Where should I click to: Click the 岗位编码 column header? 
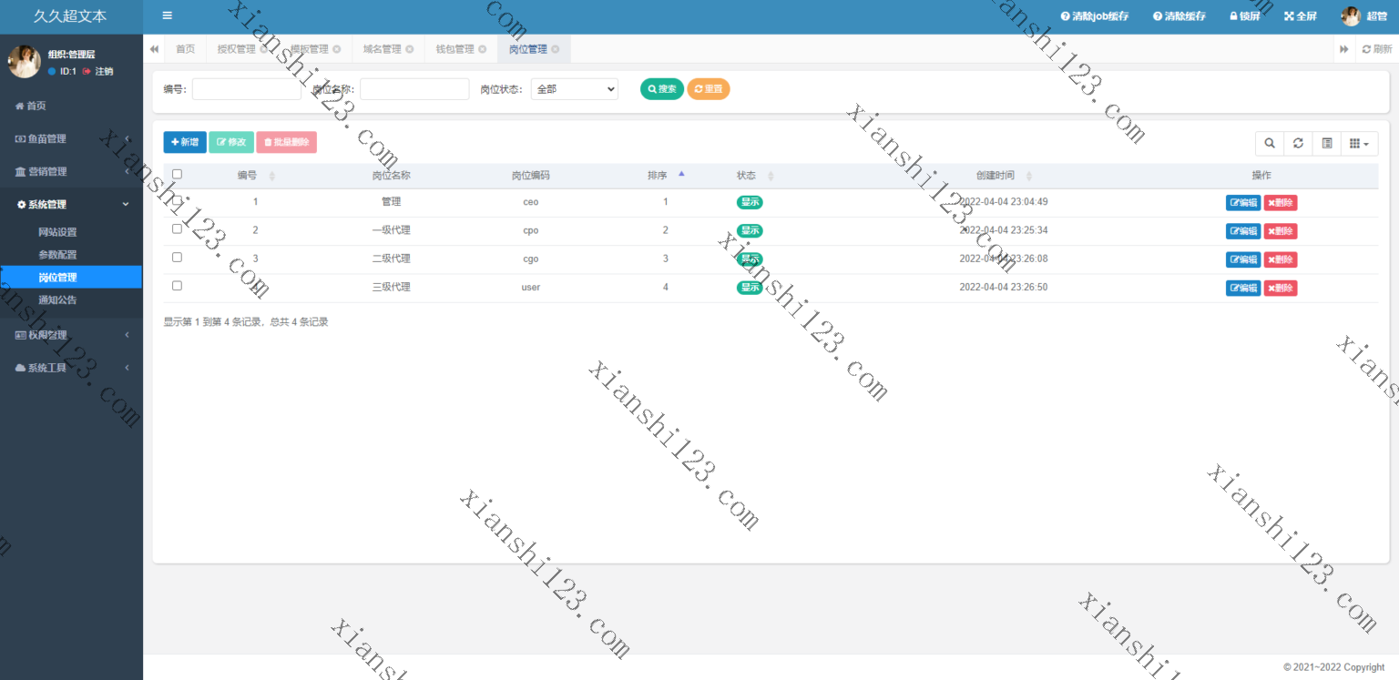tap(531, 176)
